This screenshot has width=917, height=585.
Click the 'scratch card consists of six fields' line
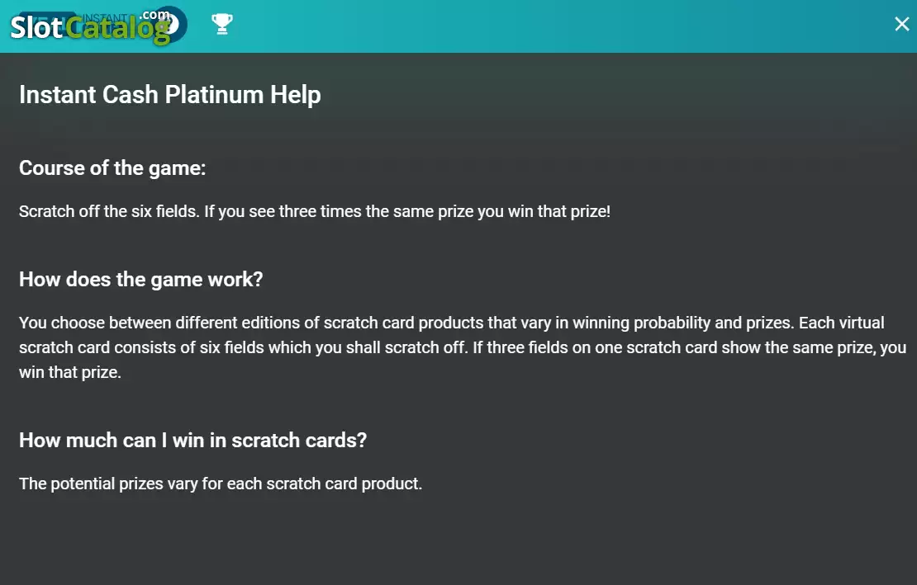tap(463, 347)
